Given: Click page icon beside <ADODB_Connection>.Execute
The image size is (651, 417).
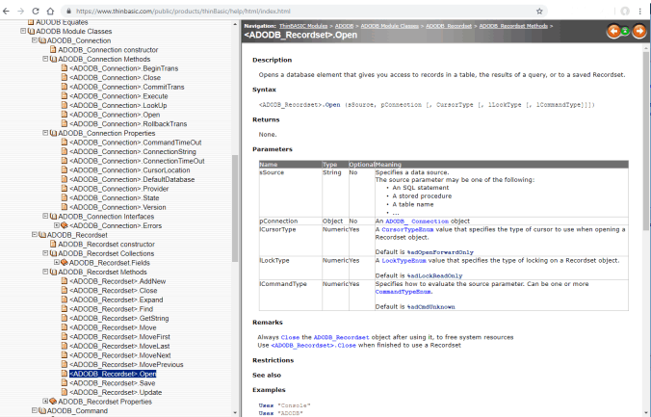Looking at the screenshot, I should tap(65, 96).
